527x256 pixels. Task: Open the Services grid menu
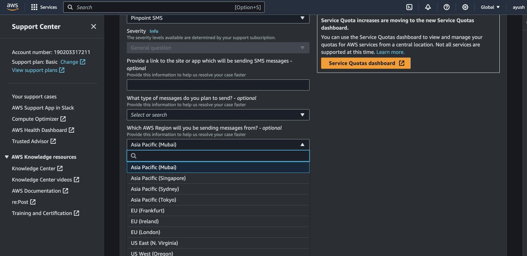[44, 7]
